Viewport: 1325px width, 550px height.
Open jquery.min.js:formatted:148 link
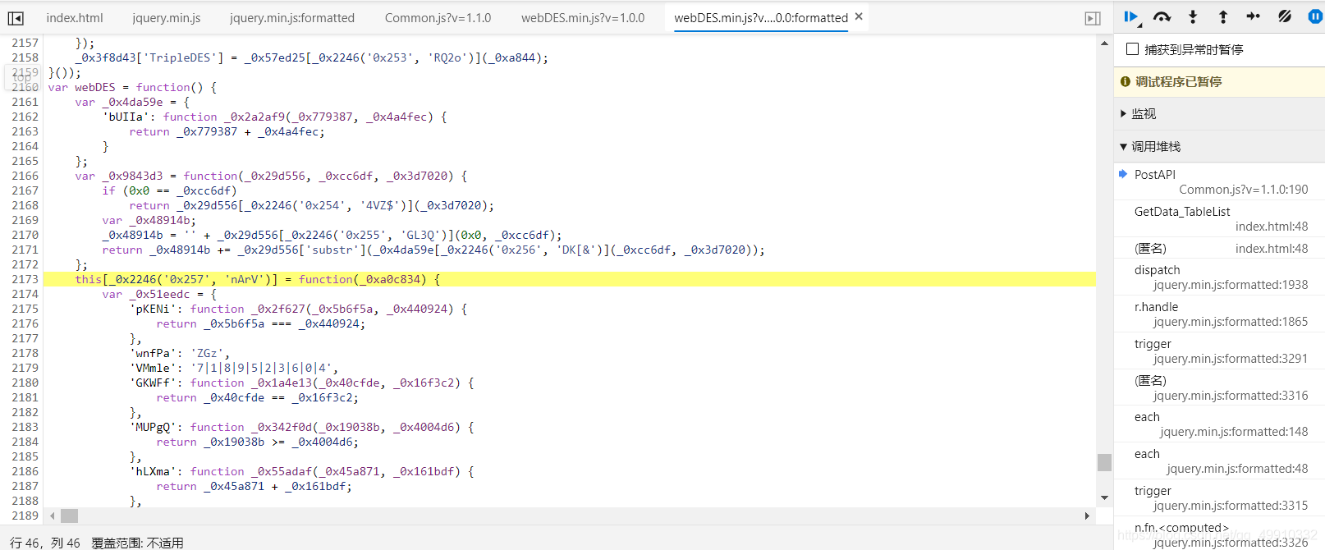point(1234,432)
